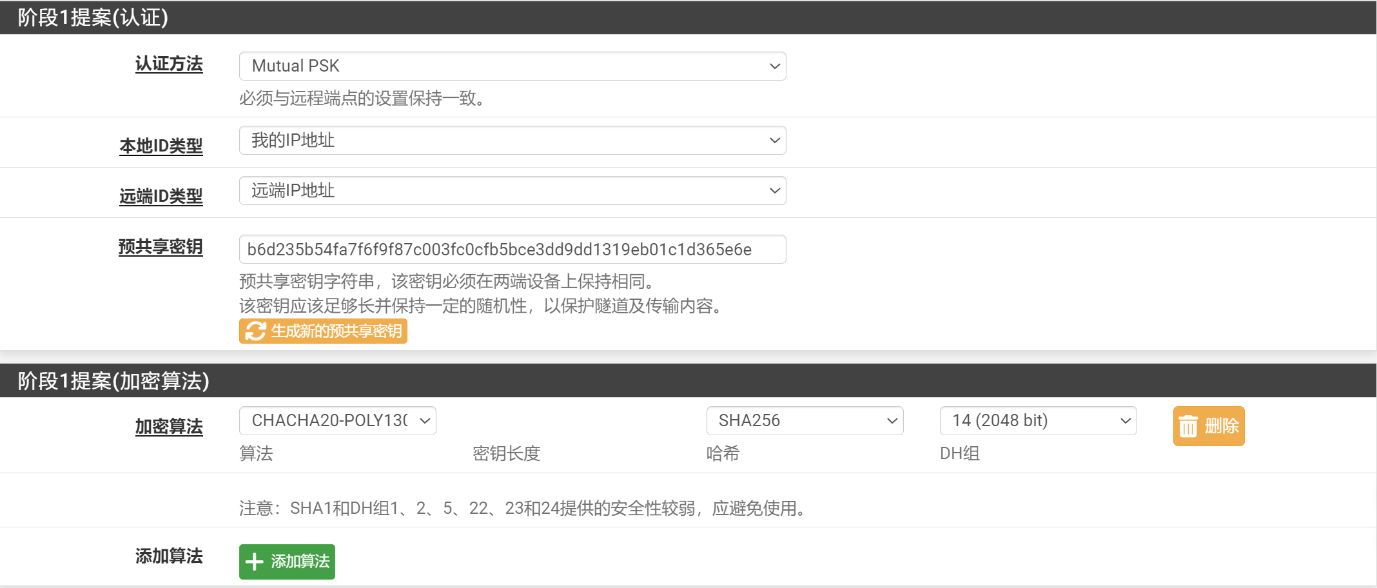Expand the 本地ID类型 dropdown
Viewport: 1377px width, 588px height.
click(512, 141)
